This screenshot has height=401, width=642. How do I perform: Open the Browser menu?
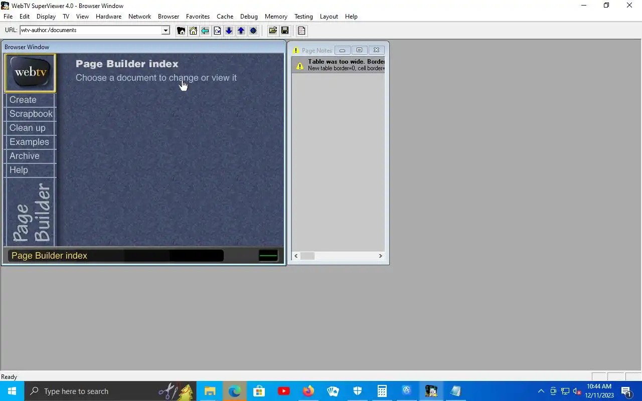click(x=169, y=17)
